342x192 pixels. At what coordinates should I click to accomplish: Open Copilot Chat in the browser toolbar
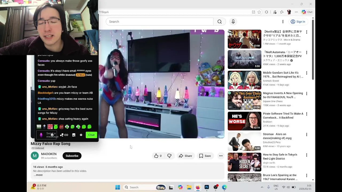(307, 12)
